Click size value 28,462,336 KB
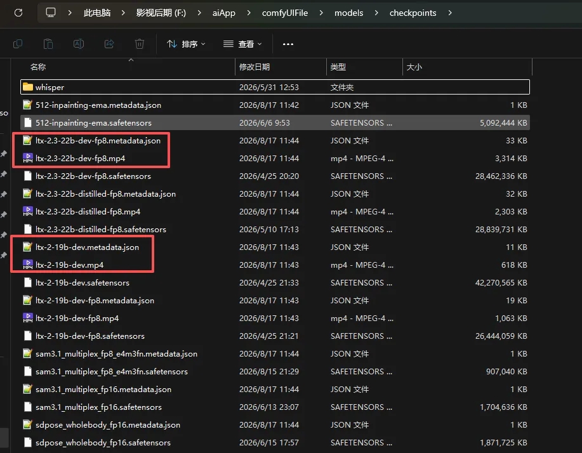This screenshot has height=453, width=582. click(501, 176)
